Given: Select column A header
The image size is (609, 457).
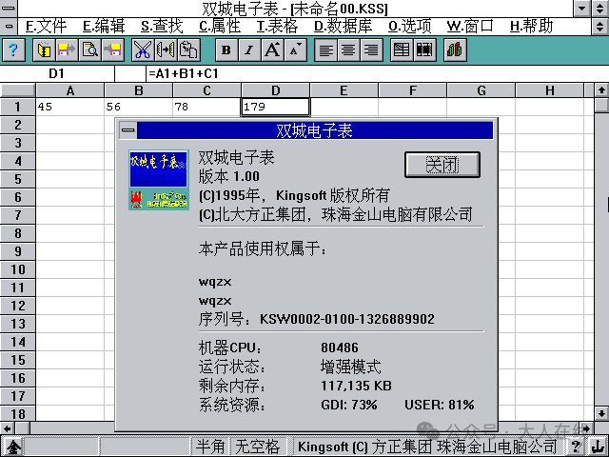Looking at the screenshot, I should tap(69, 90).
